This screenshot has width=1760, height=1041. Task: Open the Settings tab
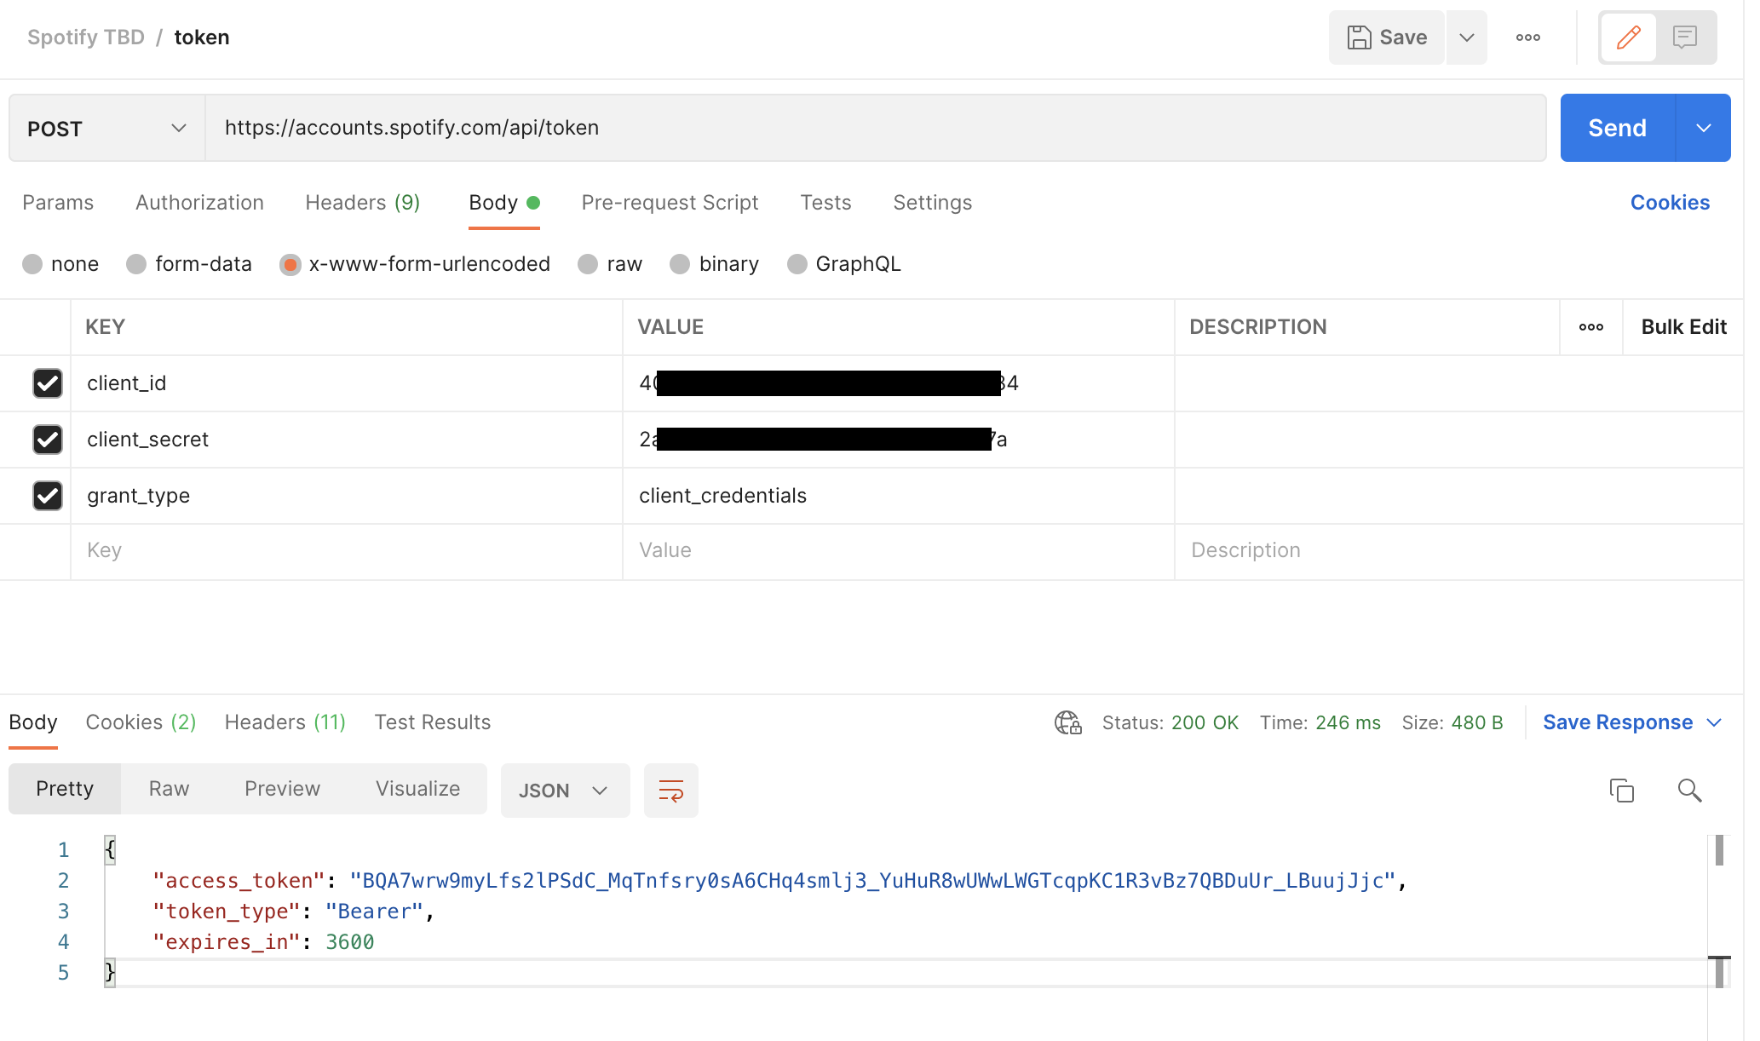pos(932,203)
